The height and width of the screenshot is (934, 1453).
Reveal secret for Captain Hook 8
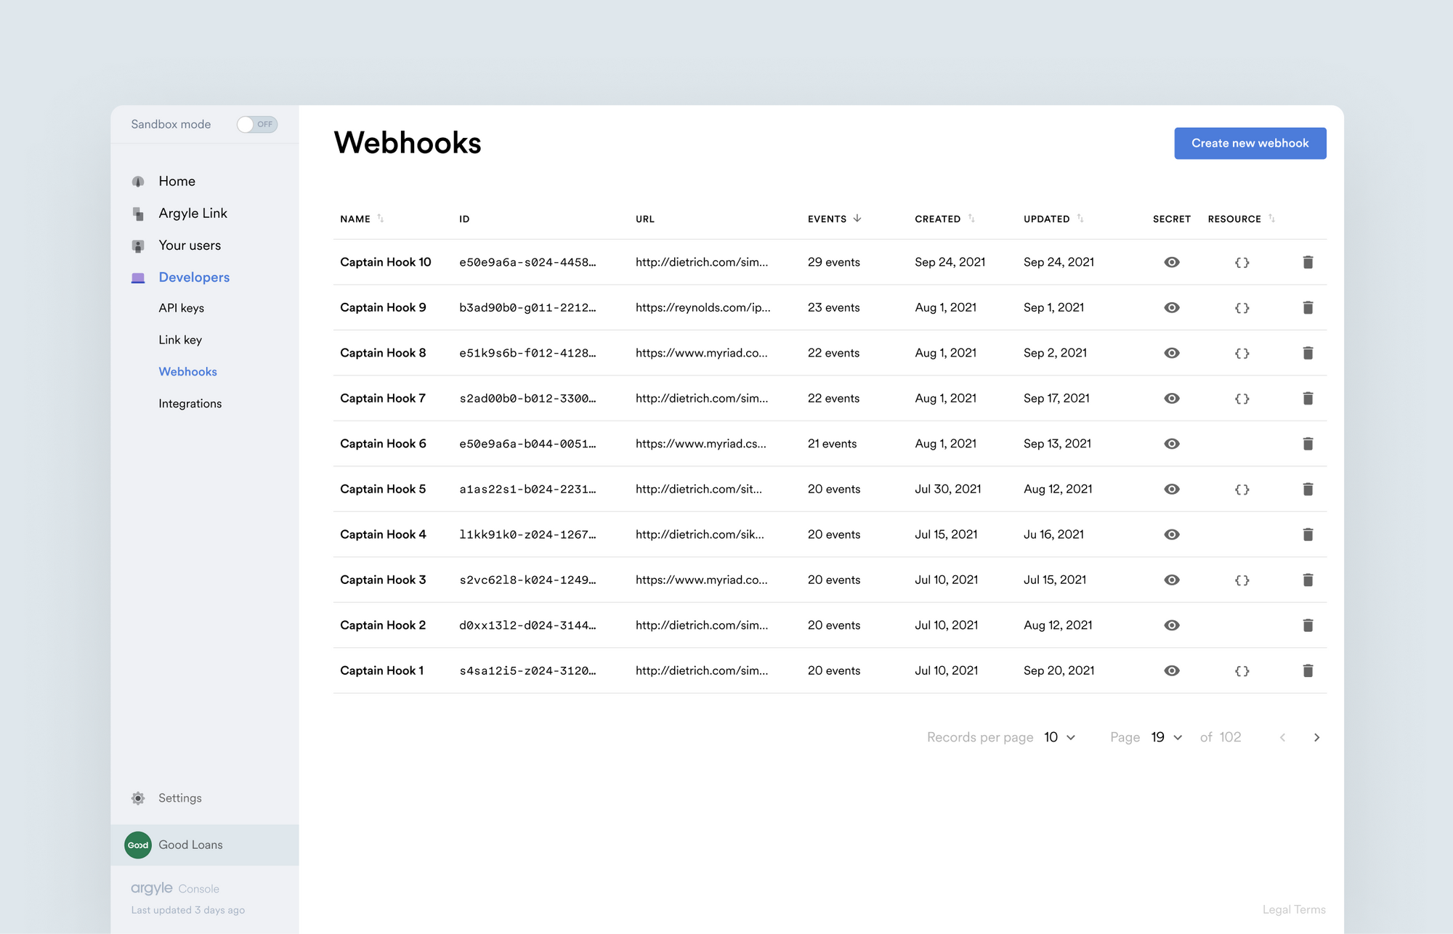pos(1171,353)
